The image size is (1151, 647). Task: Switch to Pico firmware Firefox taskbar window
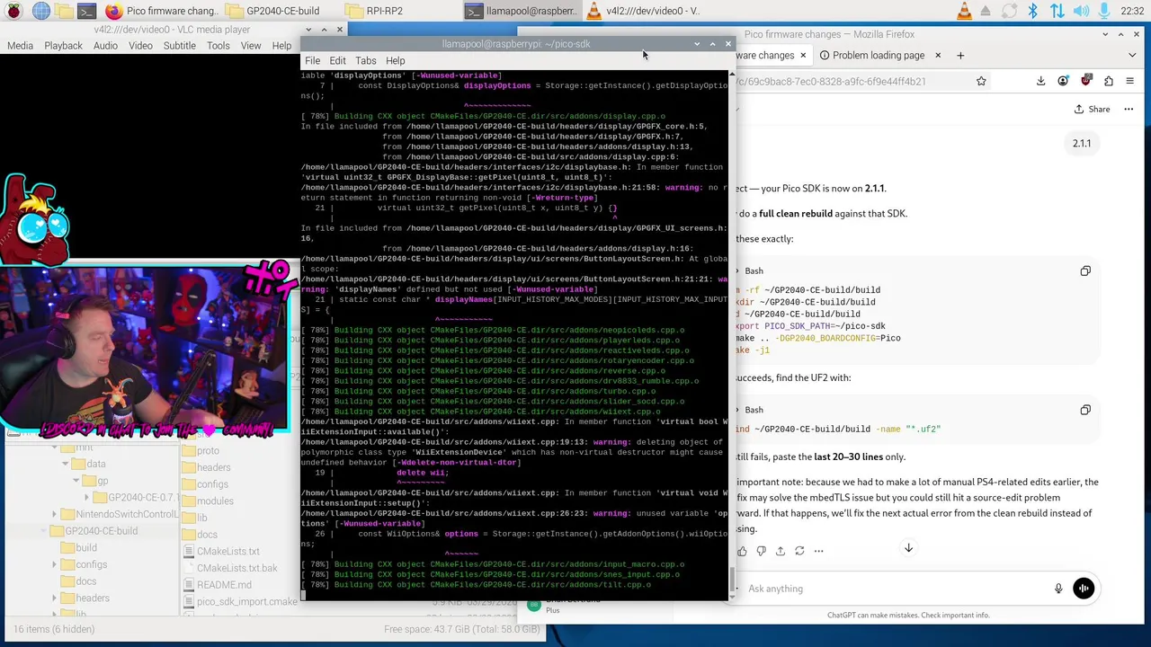(161, 11)
